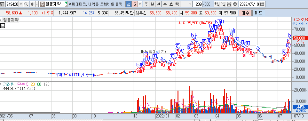Open chart settings with the gear icon
Screen dimensions: 308x121
235,4
